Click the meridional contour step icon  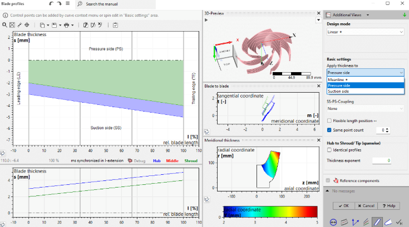click(x=344, y=222)
